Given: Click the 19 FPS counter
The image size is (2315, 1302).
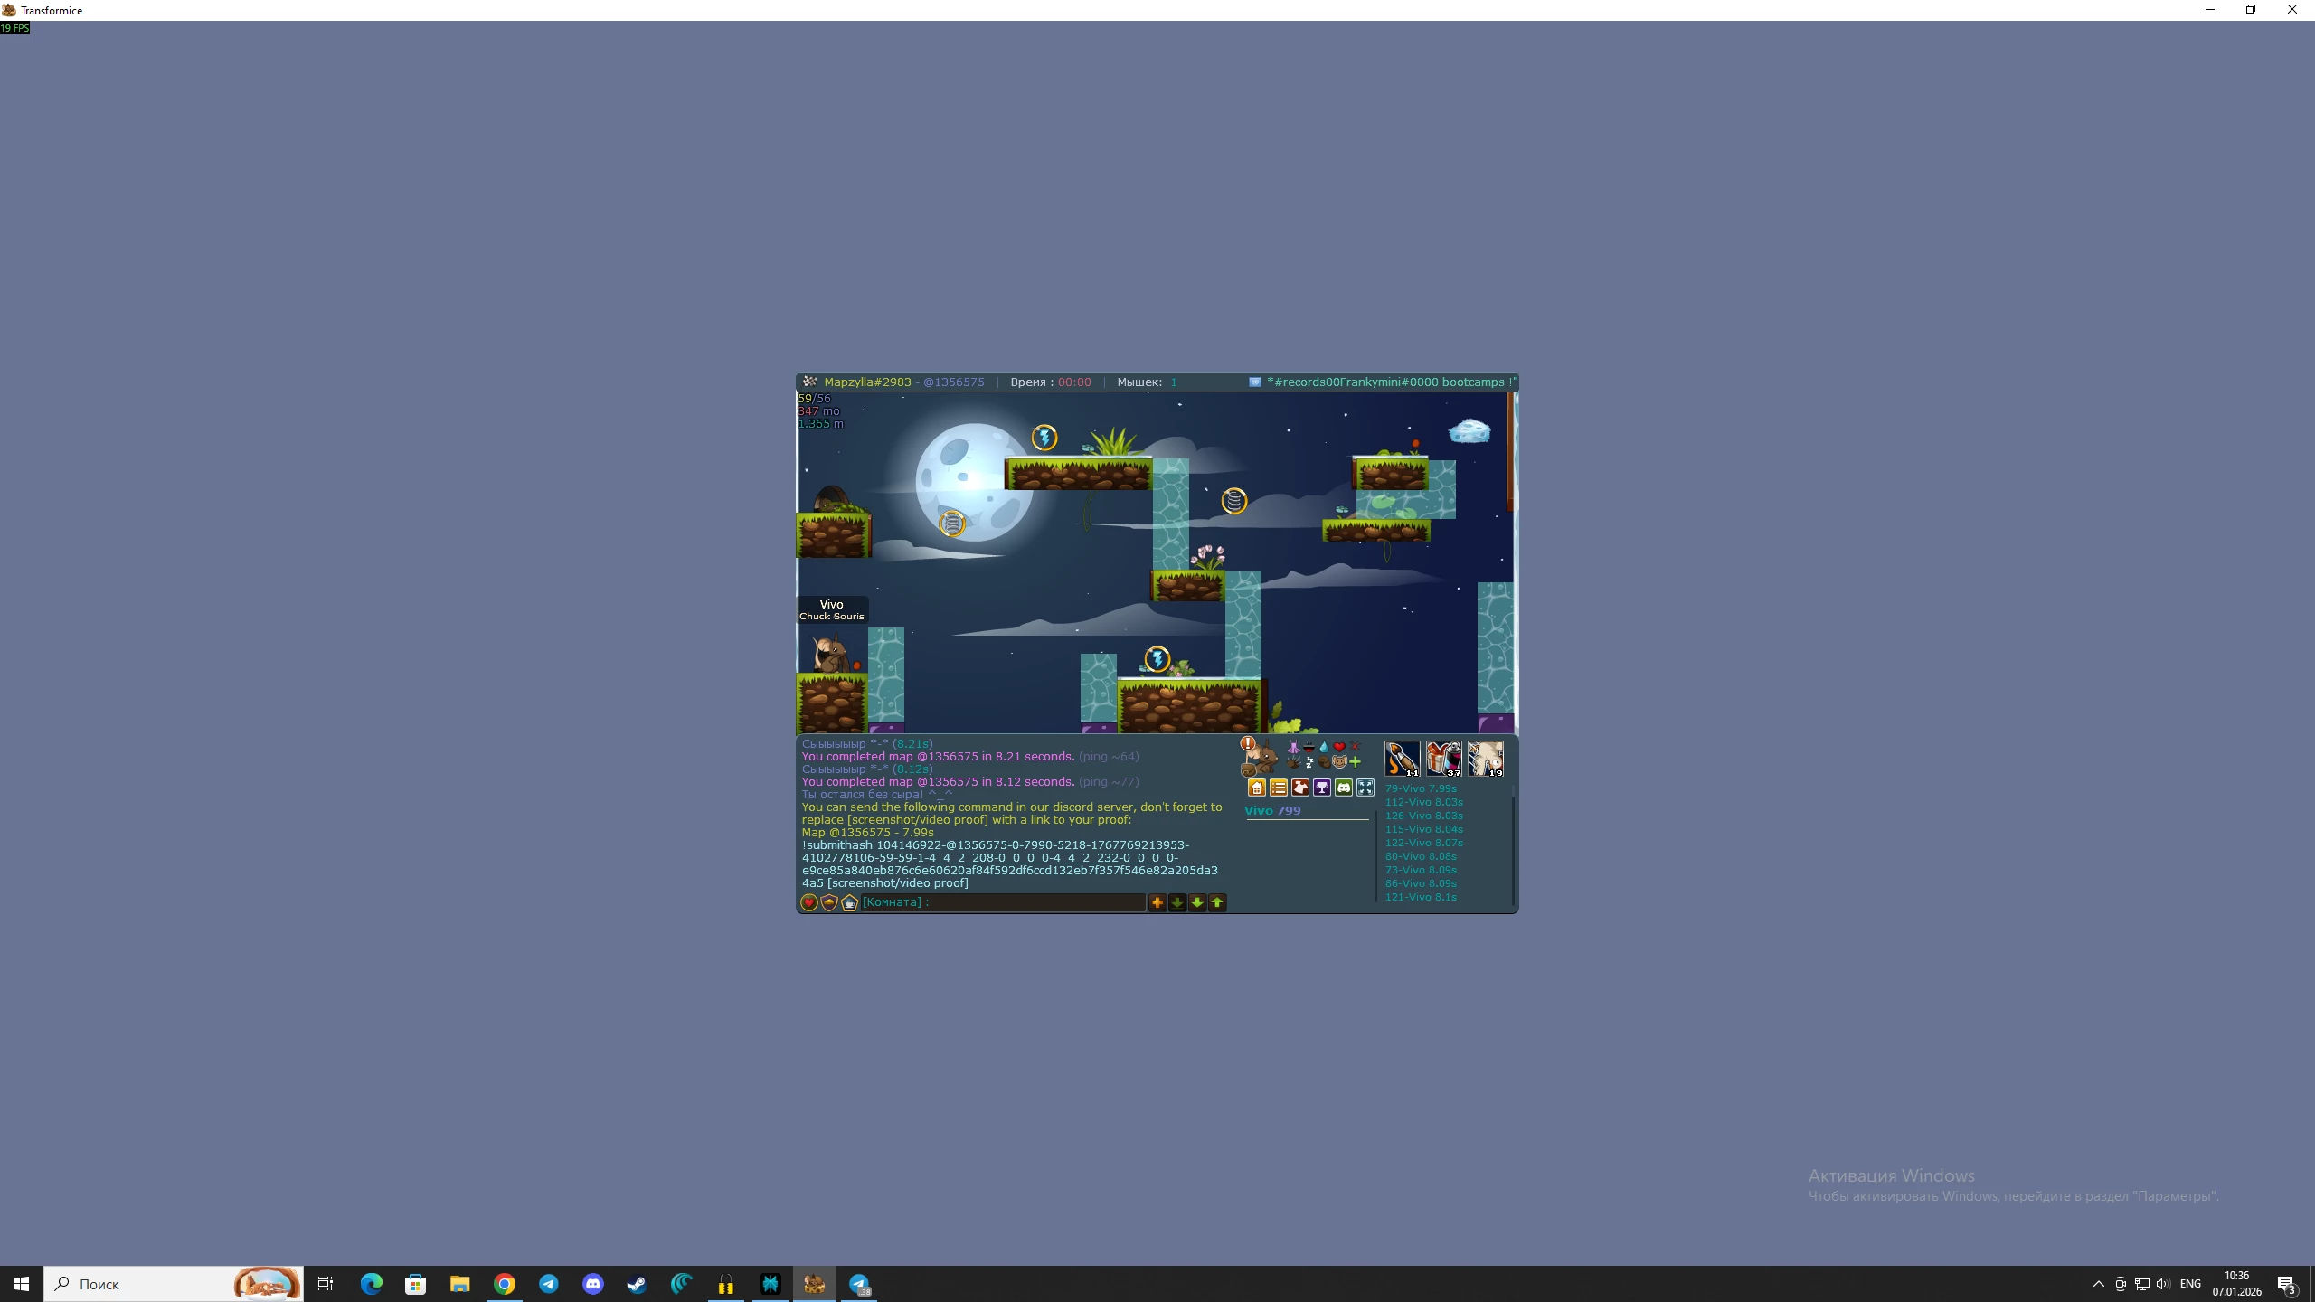Looking at the screenshot, I should (15, 28).
